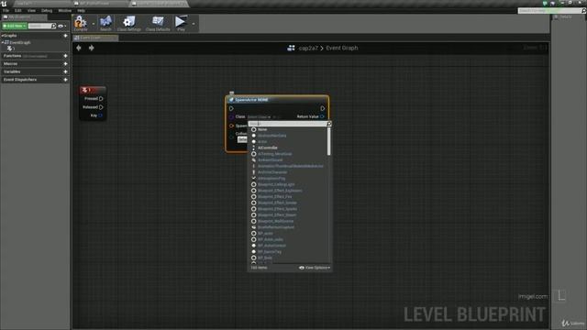This screenshot has height=330, width=587.
Task: Toggle the My Blueprint eye view options
Action: [x=61, y=26]
